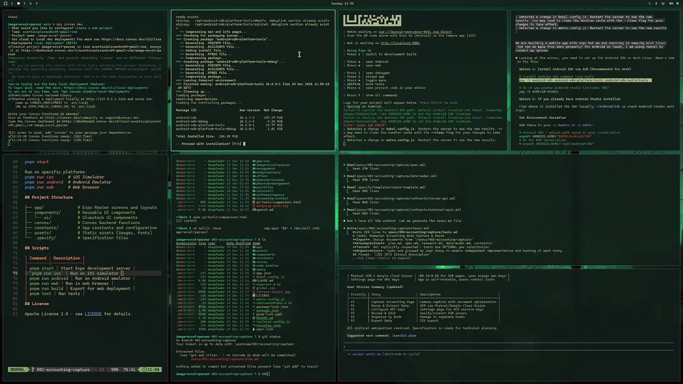This screenshot has height=384, width=683.
Task: Click the CLAUDE.md file icon
Action: click(x=255, y=281)
